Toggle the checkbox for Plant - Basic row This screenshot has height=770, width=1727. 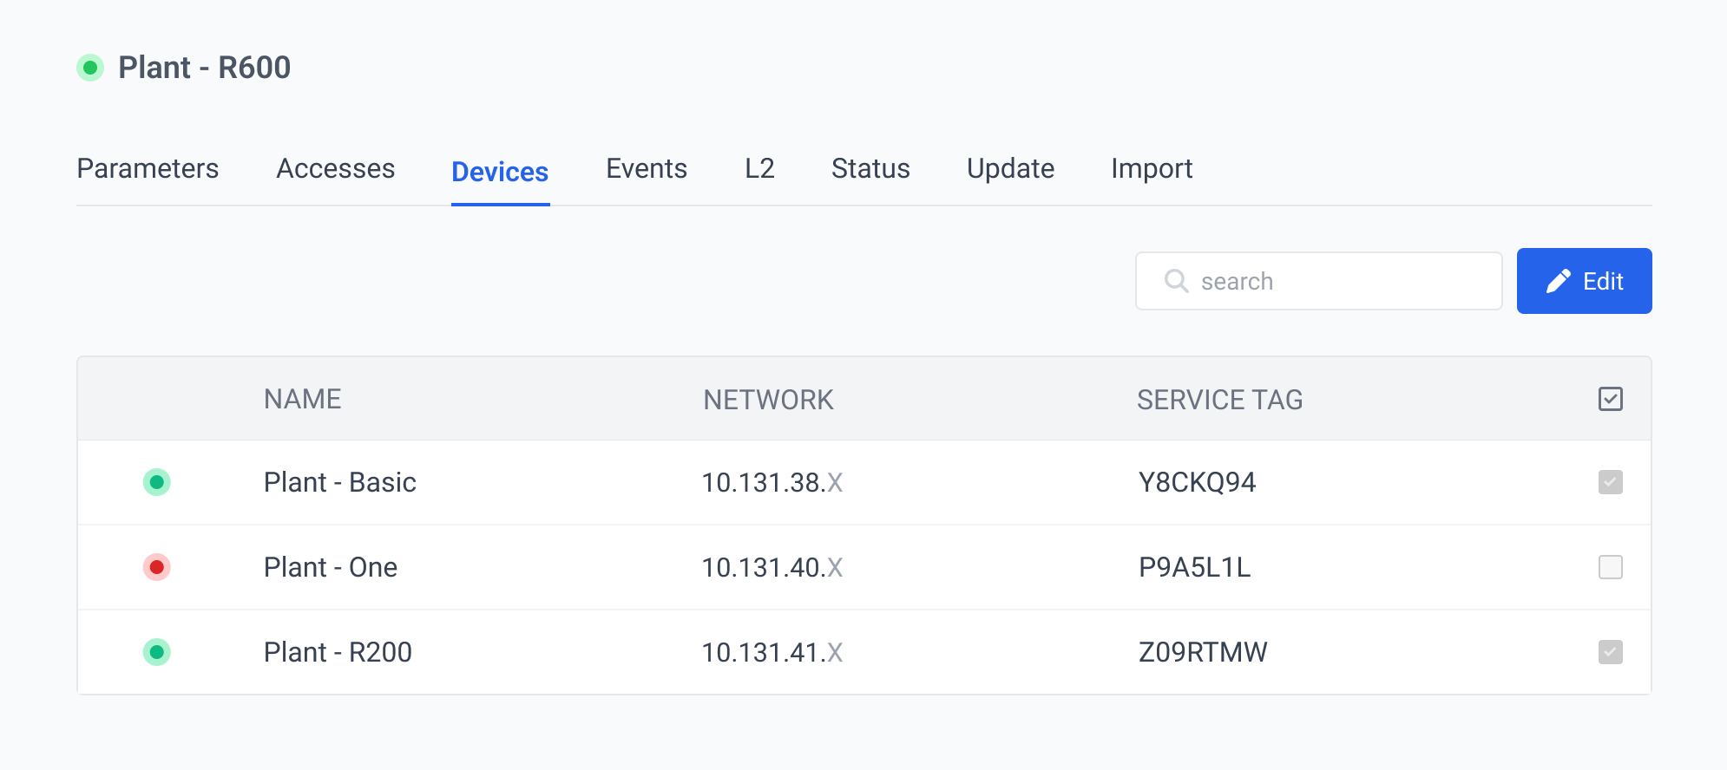[1610, 482]
